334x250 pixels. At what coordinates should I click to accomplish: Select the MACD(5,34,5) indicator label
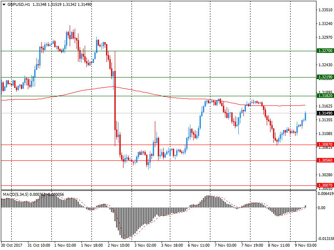click(15, 195)
